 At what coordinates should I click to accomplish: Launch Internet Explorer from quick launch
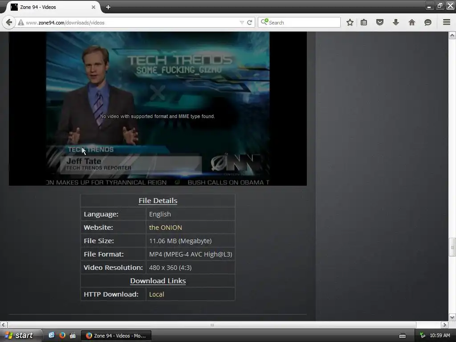click(52, 335)
